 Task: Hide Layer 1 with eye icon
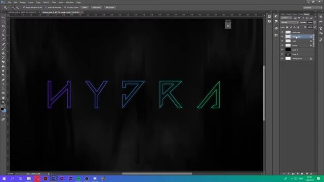point(282,54)
